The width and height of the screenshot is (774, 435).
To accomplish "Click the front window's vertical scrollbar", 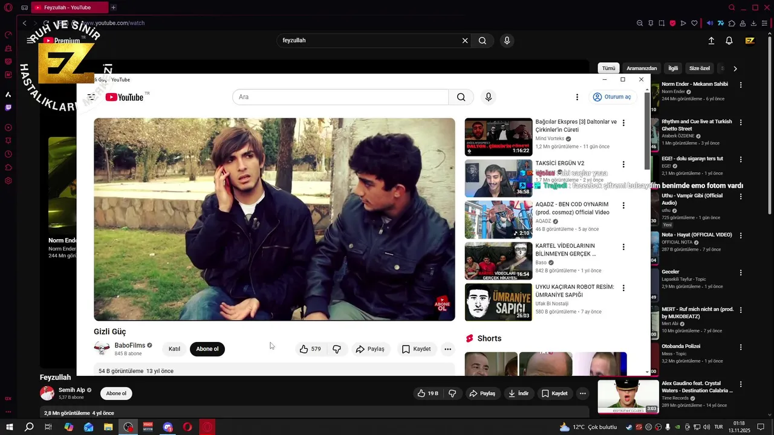I will coord(647,131).
